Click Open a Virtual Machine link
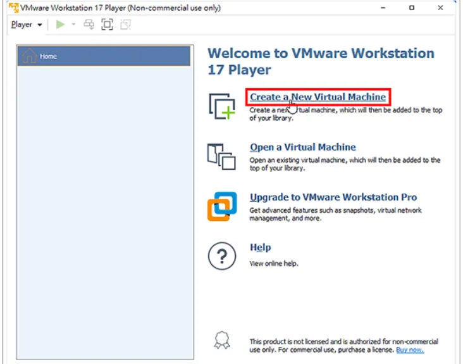Viewport: 463px width, 364px height. click(303, 147)
